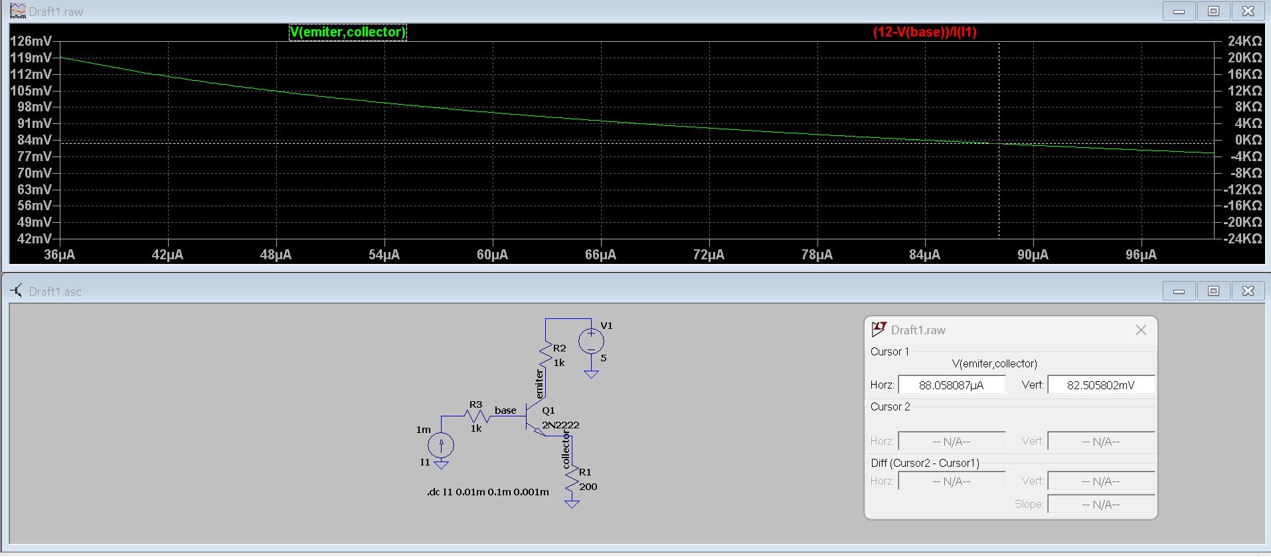1271x557 pixels.
Task: Maximize the Draft1.asc schematic window
Action: click(x=1214, y=291)
